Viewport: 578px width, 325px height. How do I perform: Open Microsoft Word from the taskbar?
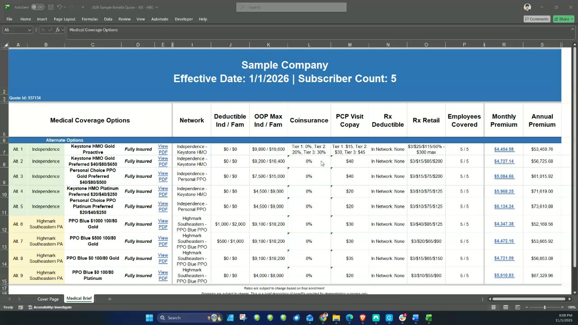(x=415, y=318)
